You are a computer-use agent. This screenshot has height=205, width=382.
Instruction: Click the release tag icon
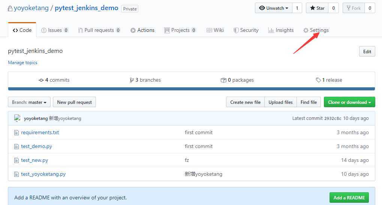click(318, 80)
